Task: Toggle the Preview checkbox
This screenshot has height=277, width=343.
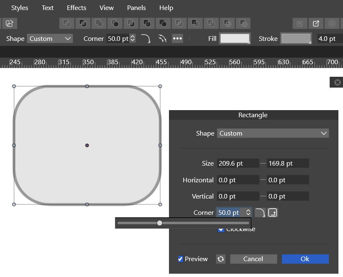Action: pos(181,259)
